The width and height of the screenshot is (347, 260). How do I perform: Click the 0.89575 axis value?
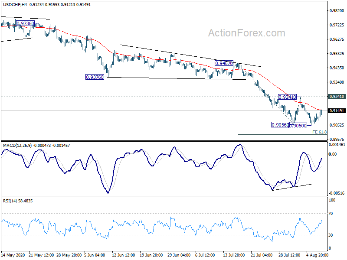point(337,139)
